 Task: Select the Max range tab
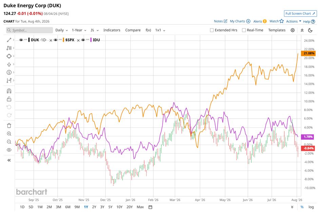pos(140,207)
